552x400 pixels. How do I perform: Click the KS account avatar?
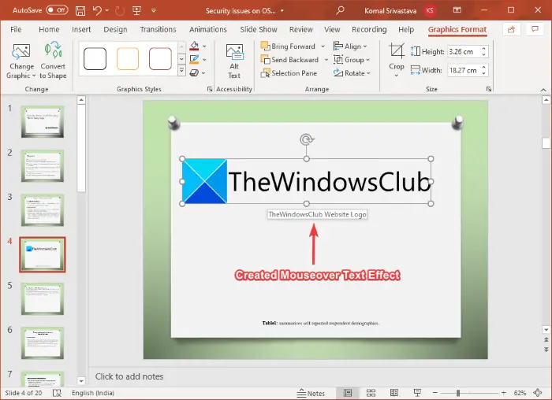point(430,10)
